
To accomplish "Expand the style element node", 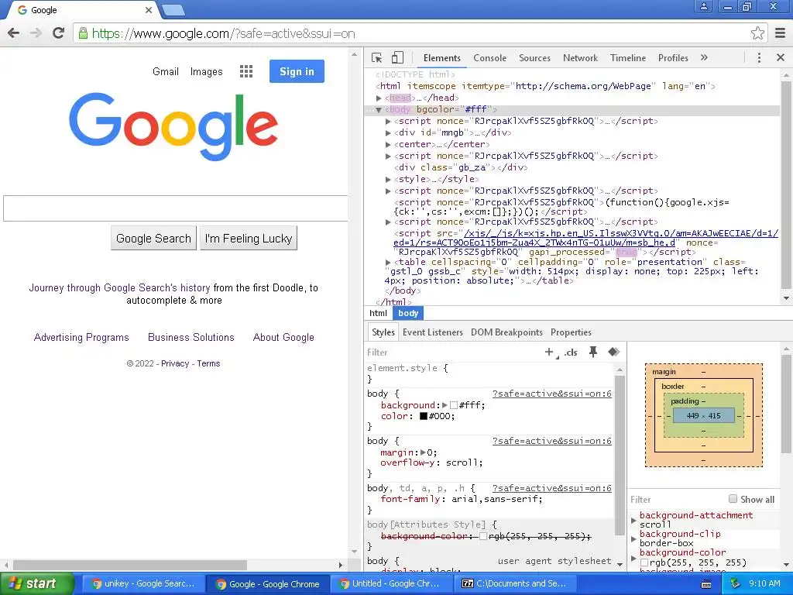I will pyautogui.click(x=388, y=180).
